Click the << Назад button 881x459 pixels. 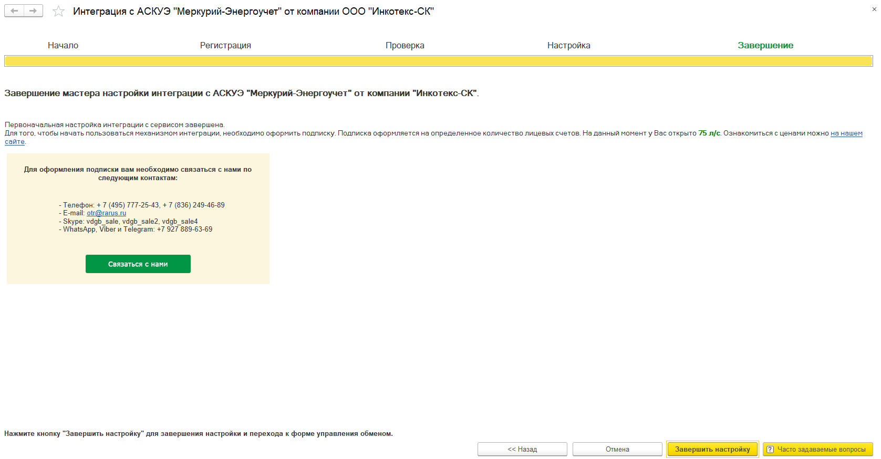pyautogui.click(x=522, y=449)
